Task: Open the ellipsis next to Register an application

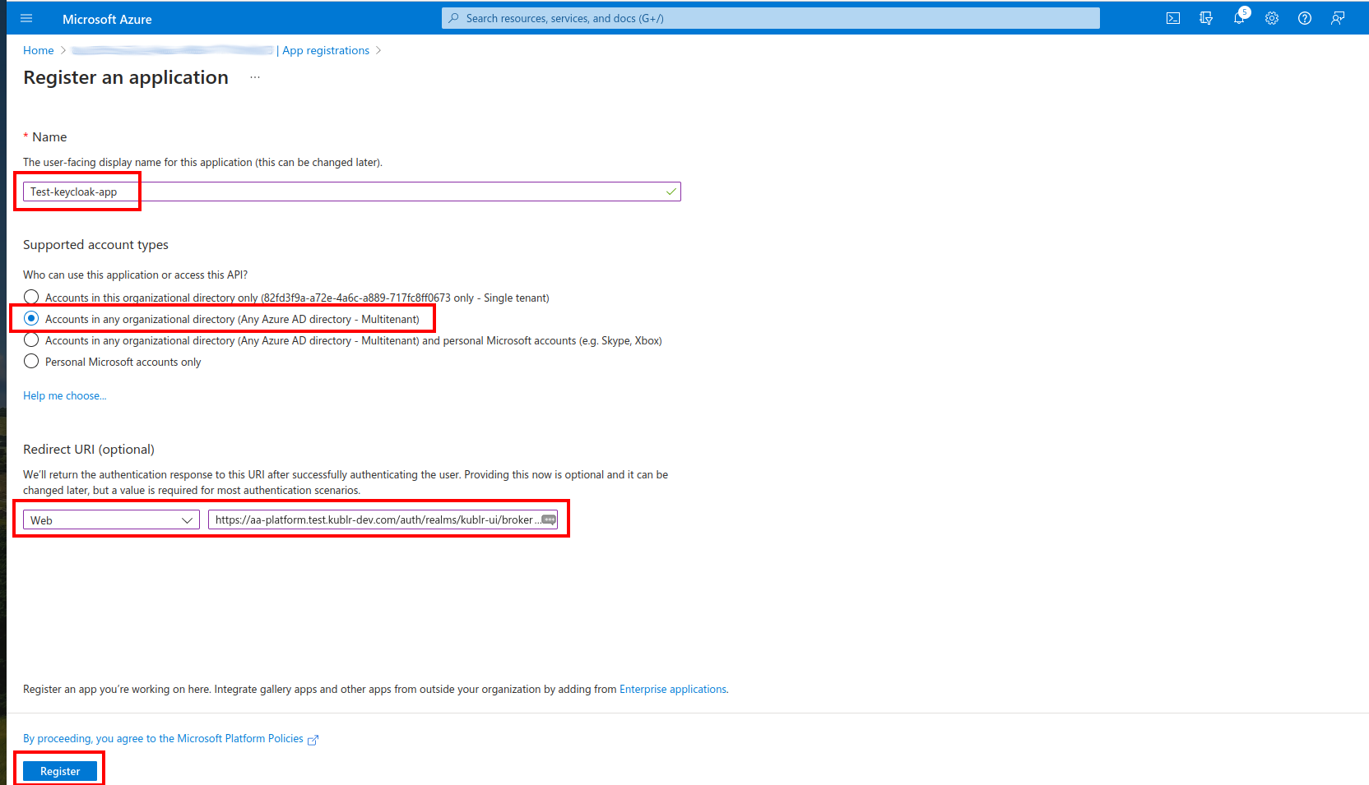Action: tap(255, 77)
